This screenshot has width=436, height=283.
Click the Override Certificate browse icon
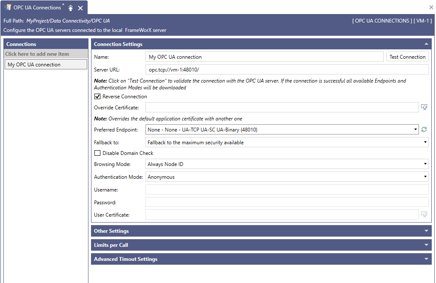tap(424, 107)
